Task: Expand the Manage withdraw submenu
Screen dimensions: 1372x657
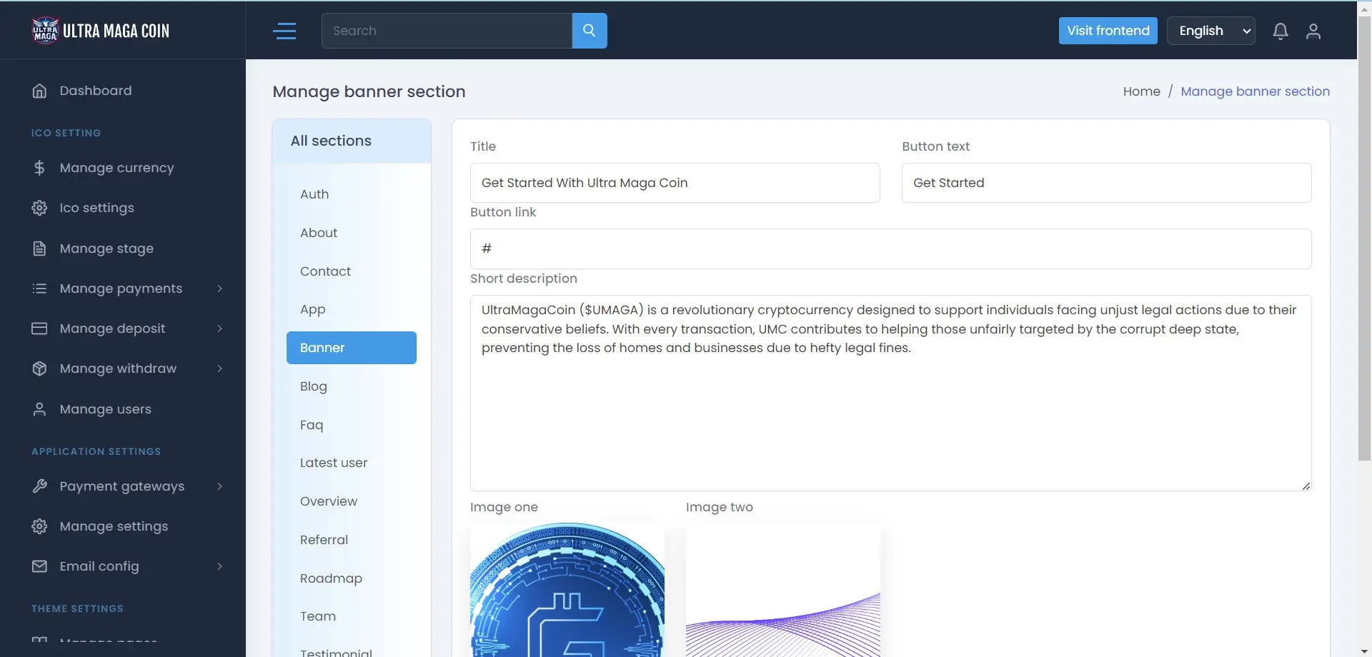Action: (x=219, y=368)
